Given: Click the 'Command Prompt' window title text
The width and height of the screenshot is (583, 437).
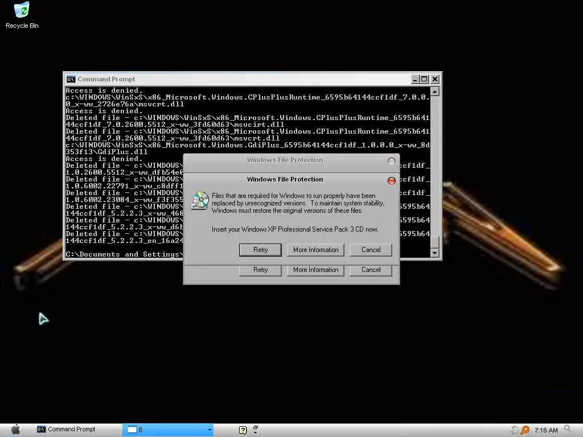Looking at the screenshot, I should click(106, 79).
